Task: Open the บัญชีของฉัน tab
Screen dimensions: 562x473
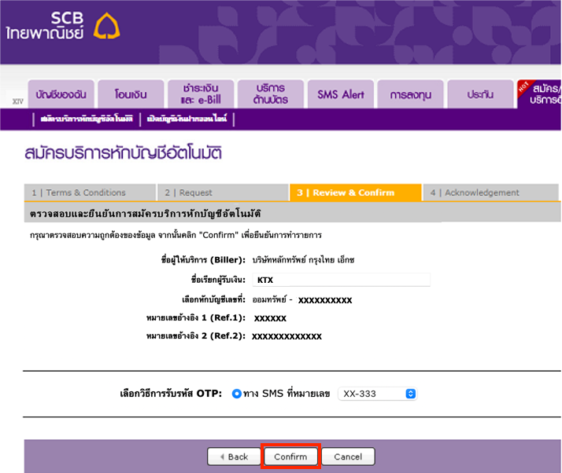Action: tap(65, 94)
